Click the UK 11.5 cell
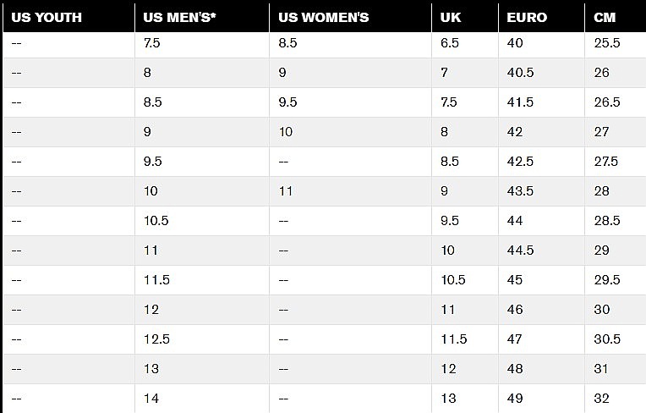The width and height of the screenshot is (646, 413). [x=465, y=339]
